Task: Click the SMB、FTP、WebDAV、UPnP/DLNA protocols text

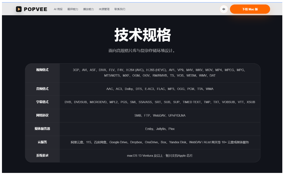Action: coord(160,115)
